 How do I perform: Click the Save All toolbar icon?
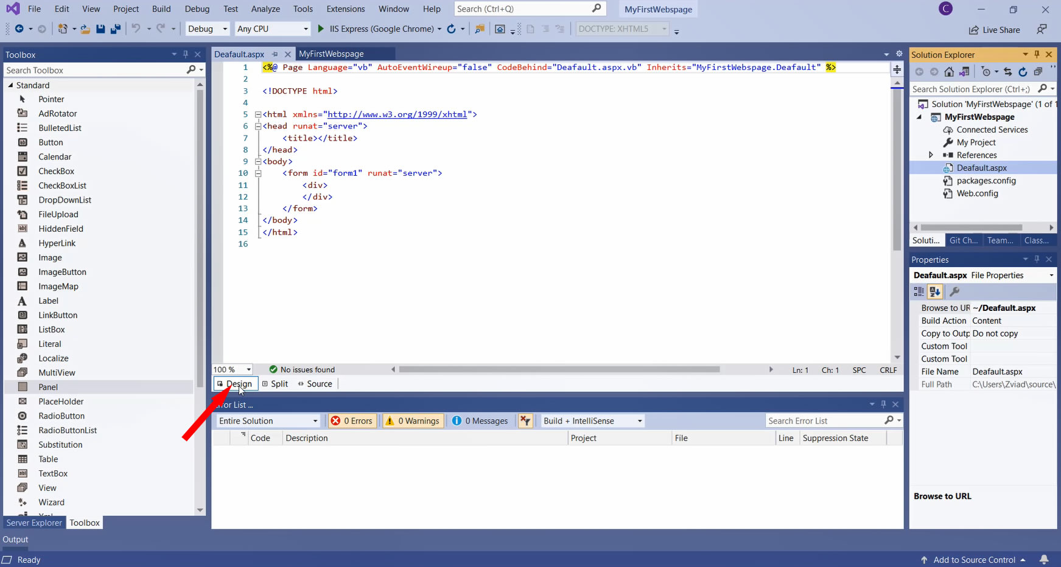115,29
